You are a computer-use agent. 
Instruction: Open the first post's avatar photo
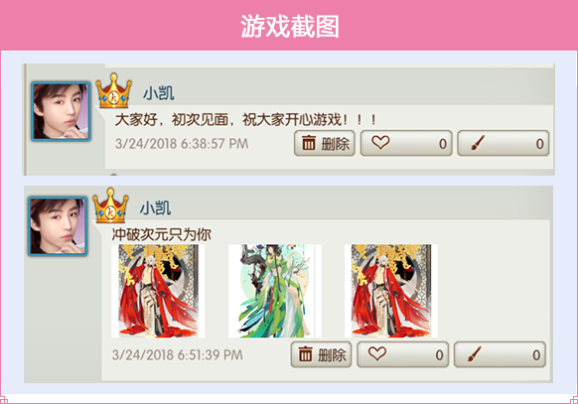(61, 111)
